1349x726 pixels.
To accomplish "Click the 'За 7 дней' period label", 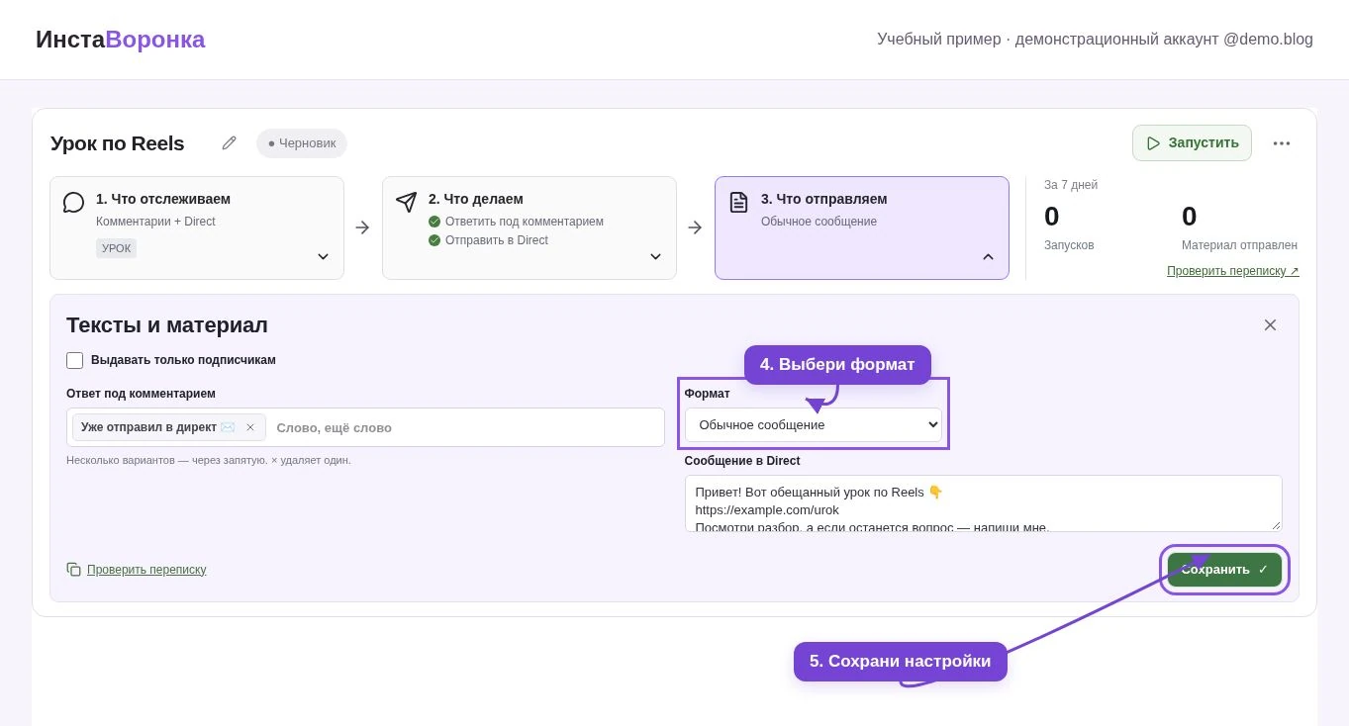I will 1071,185.
